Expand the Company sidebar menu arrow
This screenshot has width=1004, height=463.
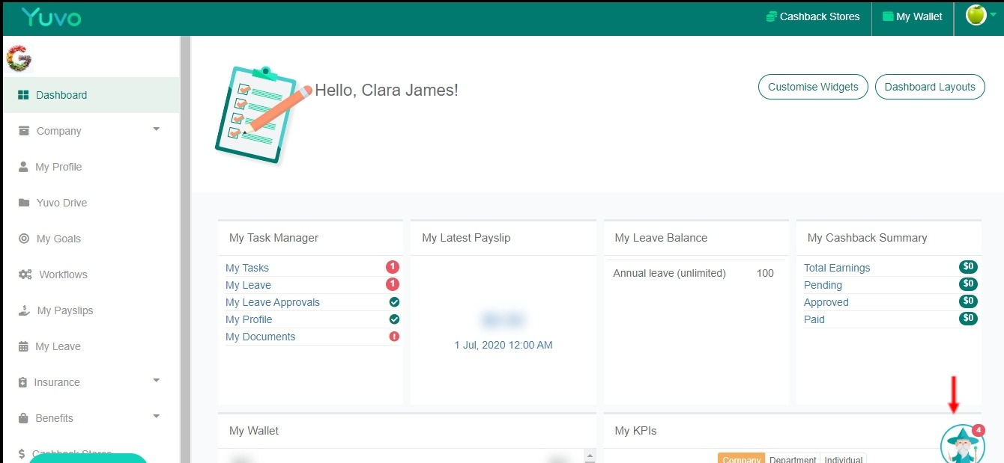157,129
